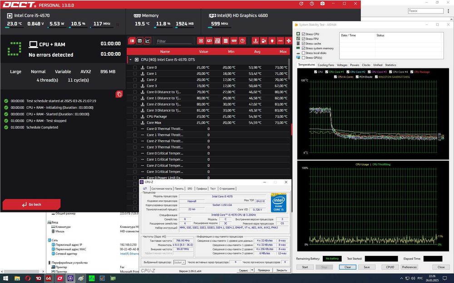Image resolution: width=454 pixels, height=283 pixels.
Task: Enable Stress local disks in AIDA64
Action: click(303, 53)
